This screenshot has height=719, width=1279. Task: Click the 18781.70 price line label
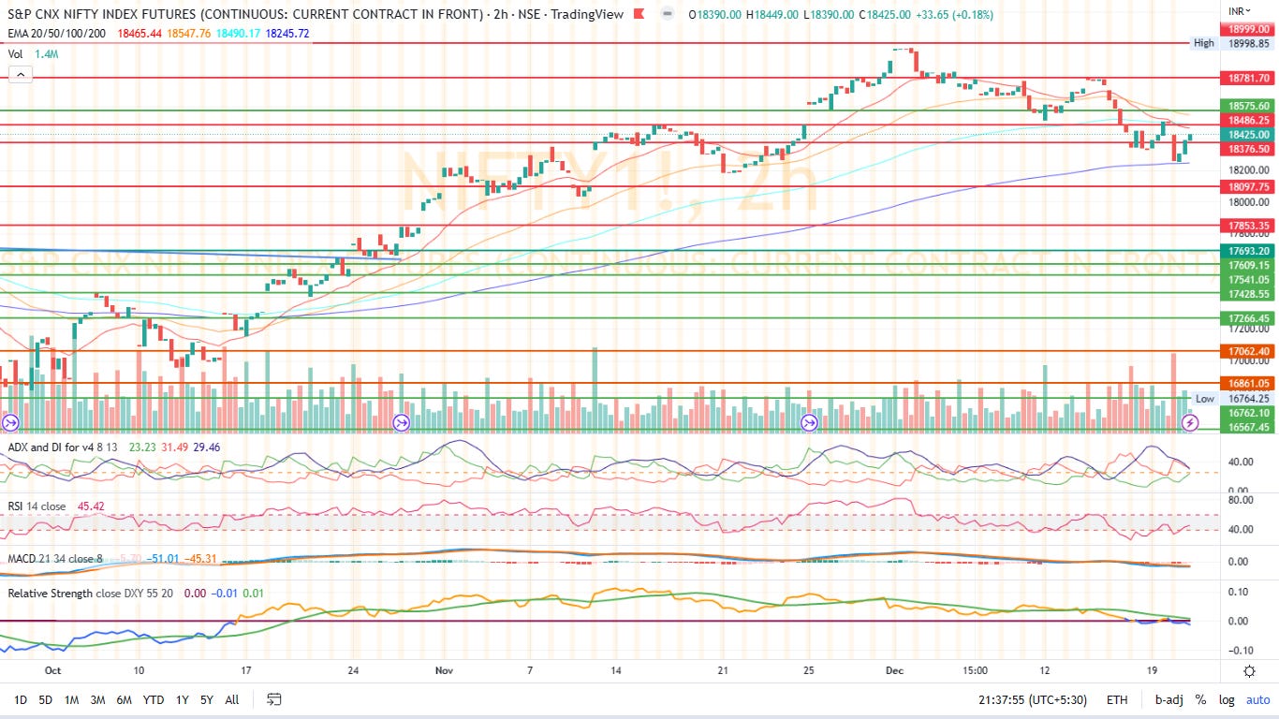click(1249, 79)
